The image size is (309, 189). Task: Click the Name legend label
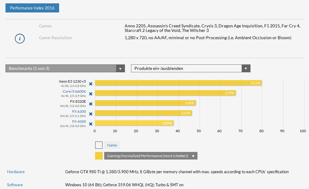[112, 145]
